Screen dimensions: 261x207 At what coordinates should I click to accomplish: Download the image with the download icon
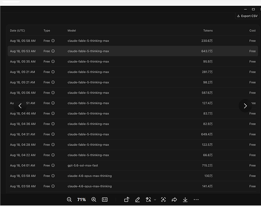tap(185, 200)
